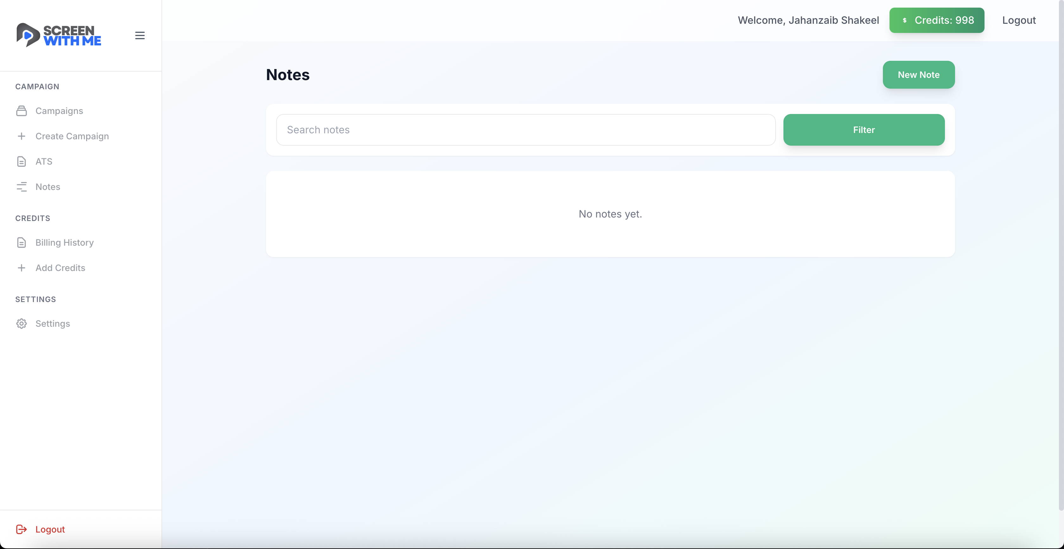Click the plus icon beside Add Credits
The height and width of the screenshot is (549, 1064).
pyautogui.click(x=22, y=268)
